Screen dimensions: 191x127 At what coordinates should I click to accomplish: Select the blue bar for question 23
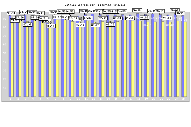point(175,55)
